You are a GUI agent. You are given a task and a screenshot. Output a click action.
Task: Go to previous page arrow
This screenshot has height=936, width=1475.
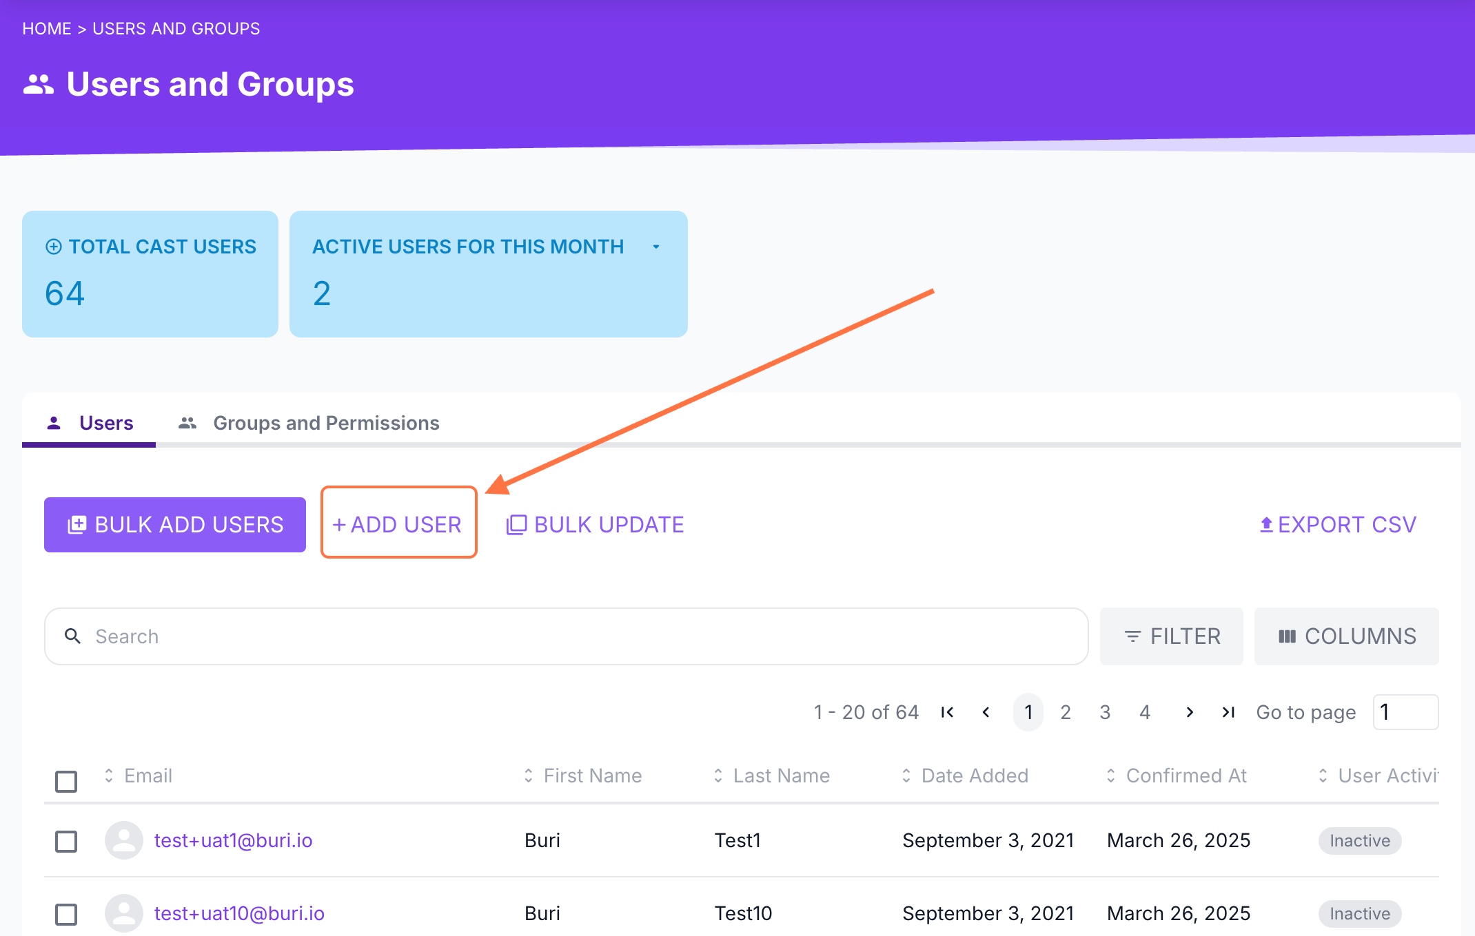click(x=986, y=712)
